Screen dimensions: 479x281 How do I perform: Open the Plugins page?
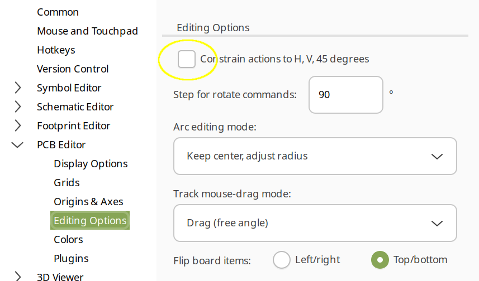(71, 258)
